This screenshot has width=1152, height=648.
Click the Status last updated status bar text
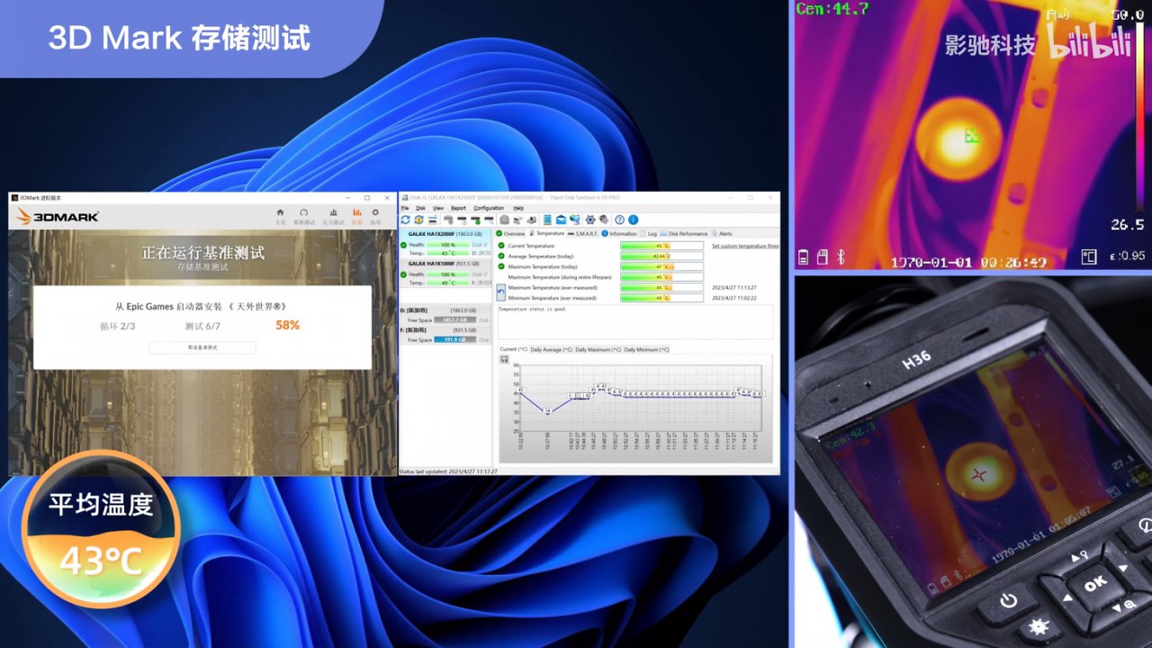448,471
